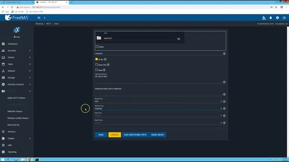
Task: Open the Mapall User dropdown
Action: 158,116
